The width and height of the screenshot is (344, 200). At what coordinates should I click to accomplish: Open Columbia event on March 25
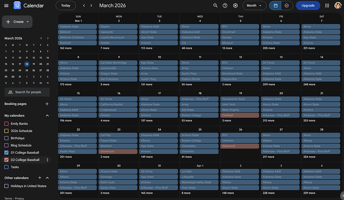(x=199, y=151)
